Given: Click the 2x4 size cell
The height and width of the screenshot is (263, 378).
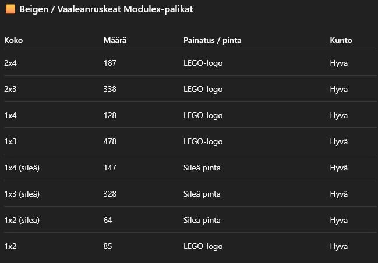Looking at the screenshot, I should pos(10,63).
